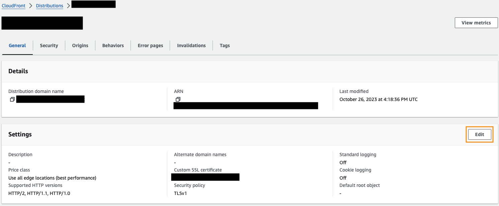Copy the ARN icon
Viewport: 499px width, 206px height.
178,99
